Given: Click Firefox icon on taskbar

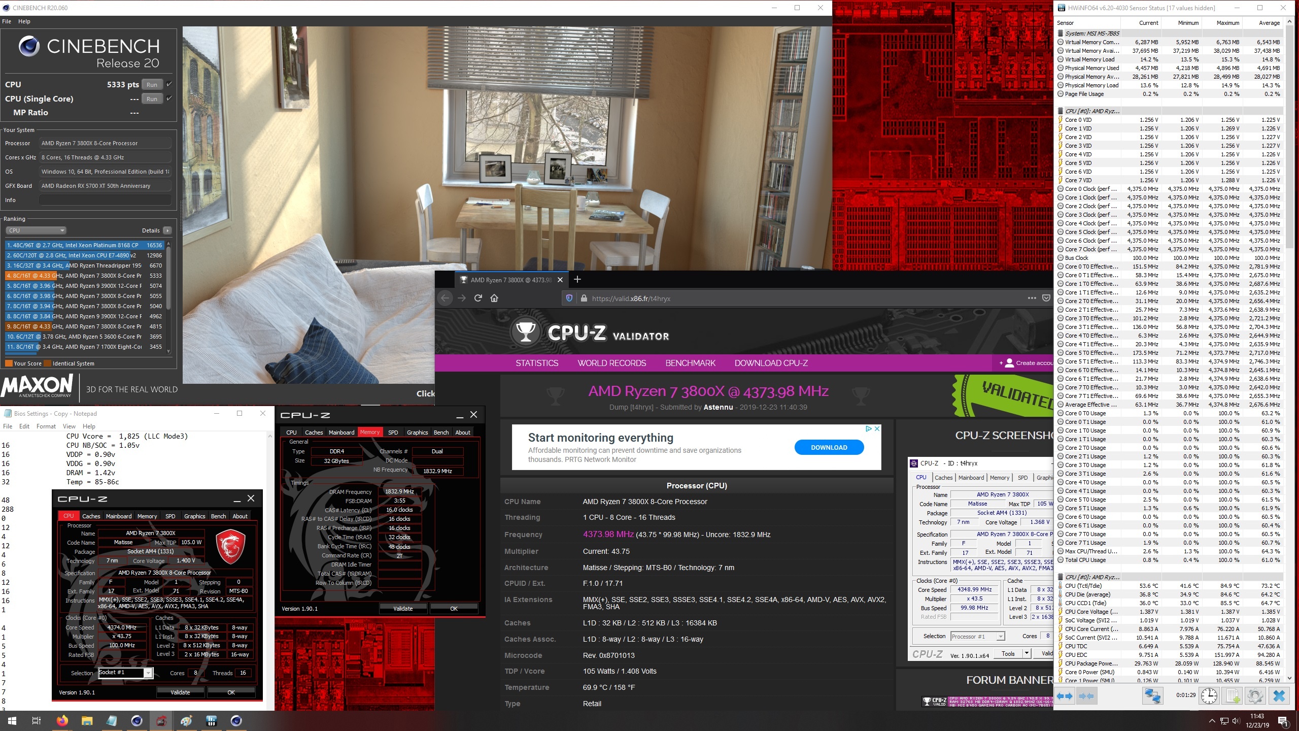Looking at the screenshot, I should (x=62, y=721).
